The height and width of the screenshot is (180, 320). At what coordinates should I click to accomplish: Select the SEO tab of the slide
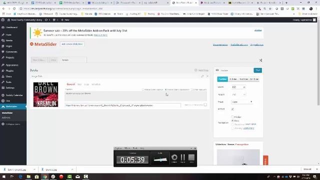pyautogui.click(x=79, y=84)
